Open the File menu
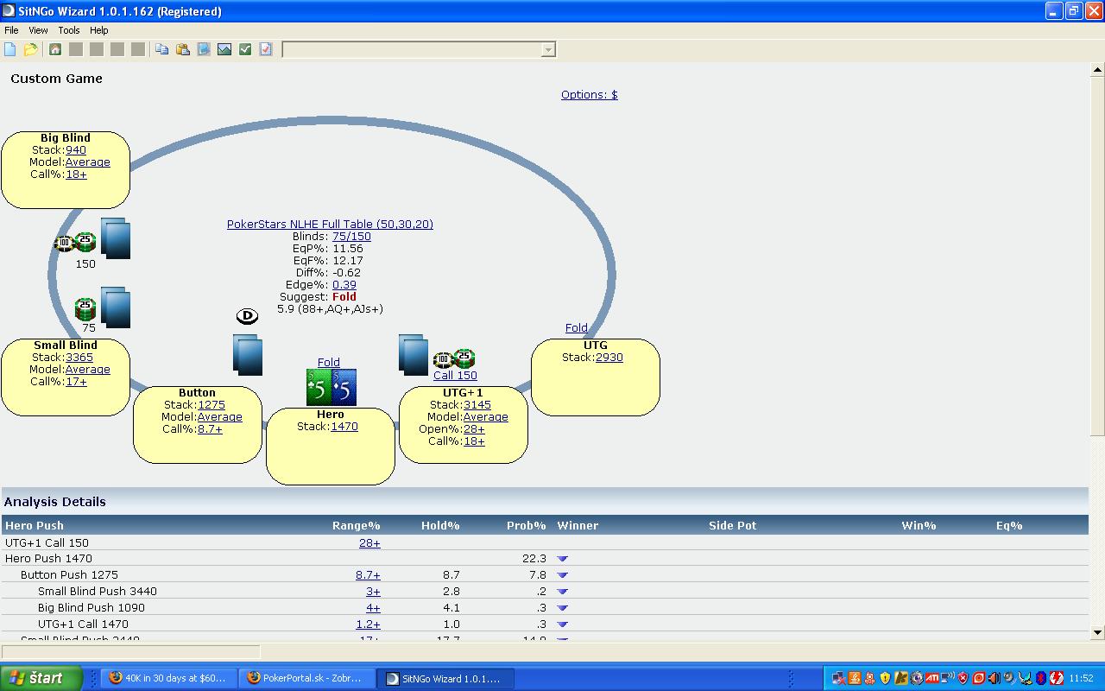Image resolution: width=1105 pixels, height=691 pixels. pos(11,30)
